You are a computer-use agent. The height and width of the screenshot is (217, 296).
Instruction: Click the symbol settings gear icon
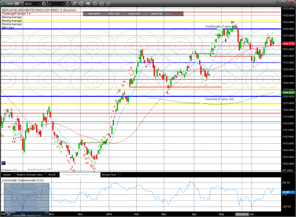44,4
